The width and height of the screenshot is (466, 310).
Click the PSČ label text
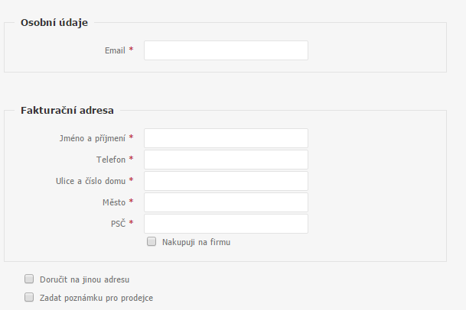tap(119, 224)
